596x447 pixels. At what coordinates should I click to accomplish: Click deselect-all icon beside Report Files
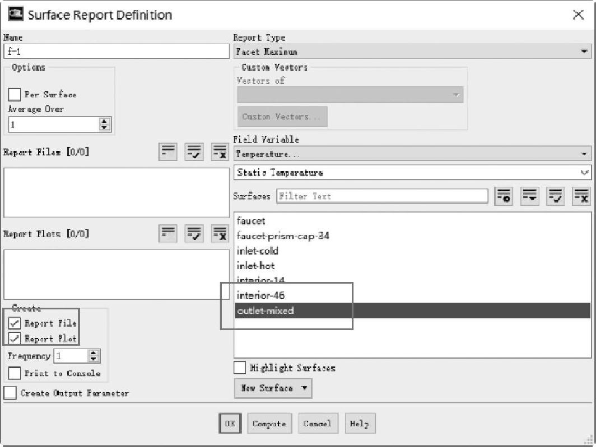coord(220,152)
